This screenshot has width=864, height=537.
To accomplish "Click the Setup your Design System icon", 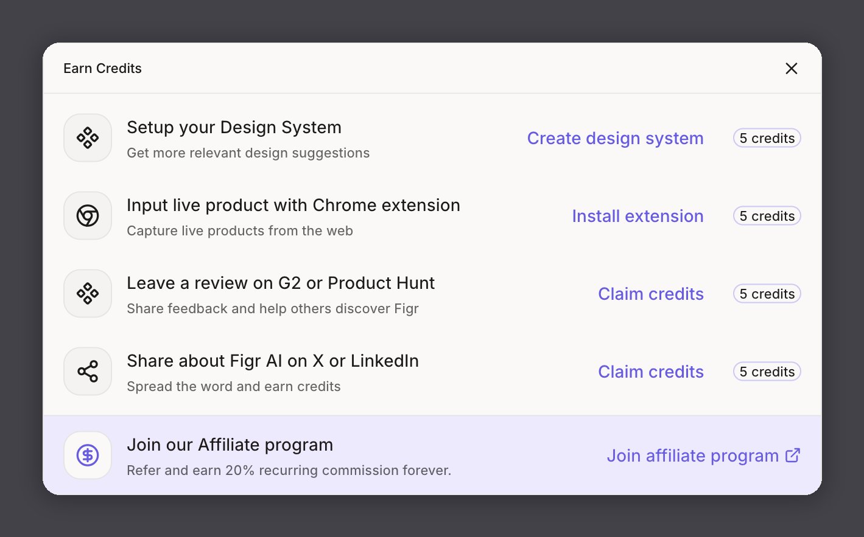I will tap(88, 138).
